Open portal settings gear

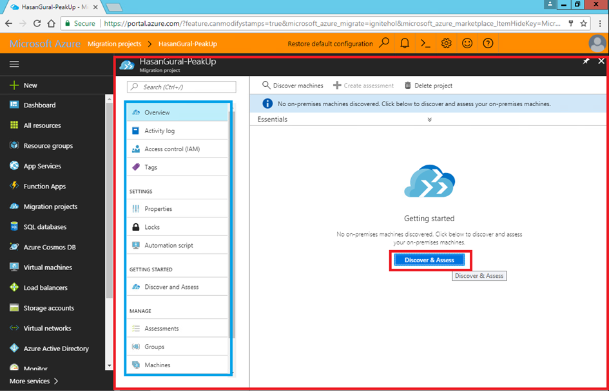[446, 43]
